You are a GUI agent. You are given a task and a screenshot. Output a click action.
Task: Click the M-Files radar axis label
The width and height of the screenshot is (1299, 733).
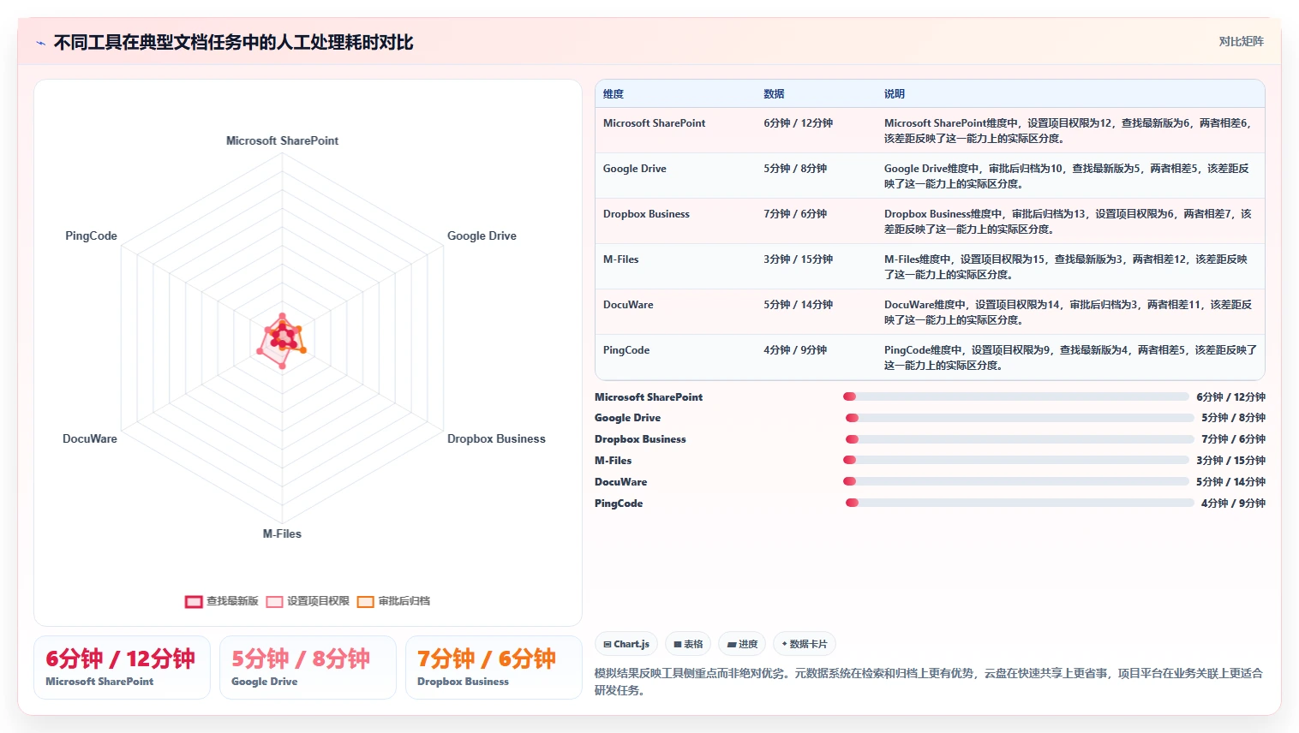(x=282, y=533)
